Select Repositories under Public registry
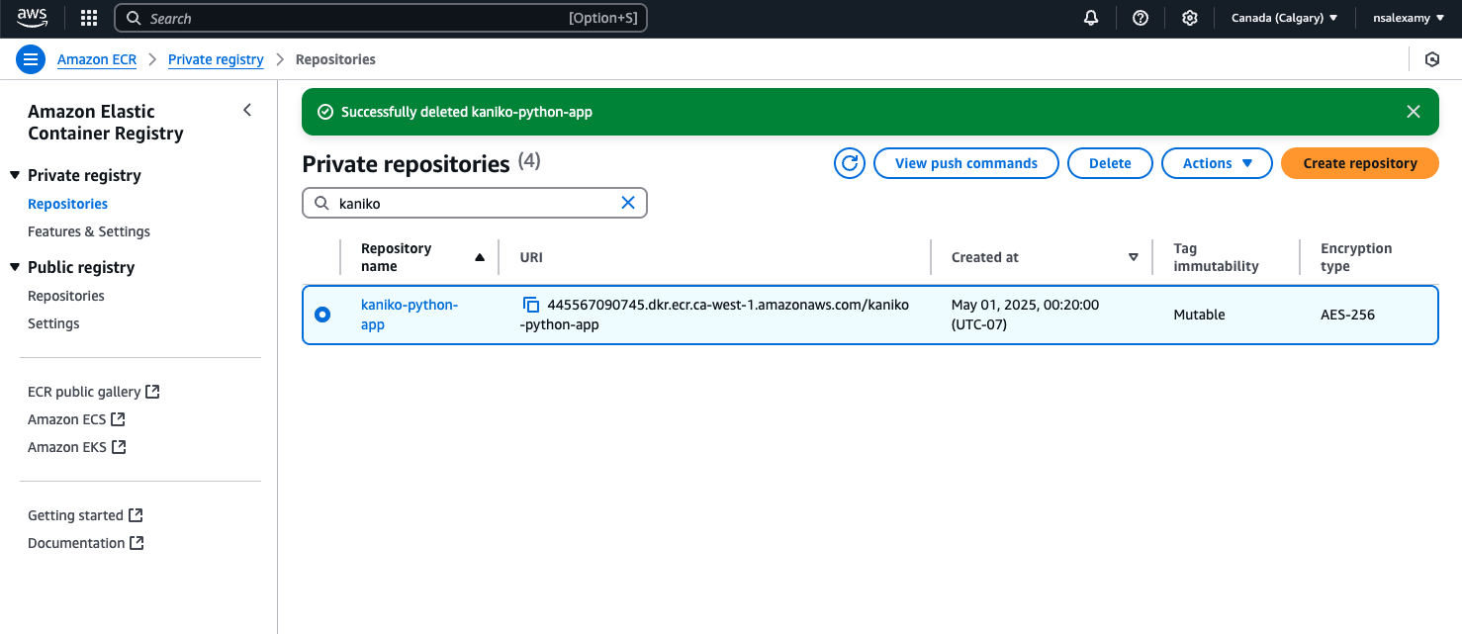The image size is (1462, 634). coord(66,296)
